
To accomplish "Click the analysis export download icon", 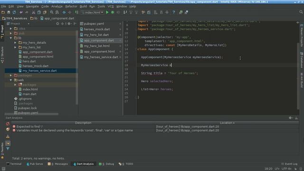I will click(x=8, y=136).
